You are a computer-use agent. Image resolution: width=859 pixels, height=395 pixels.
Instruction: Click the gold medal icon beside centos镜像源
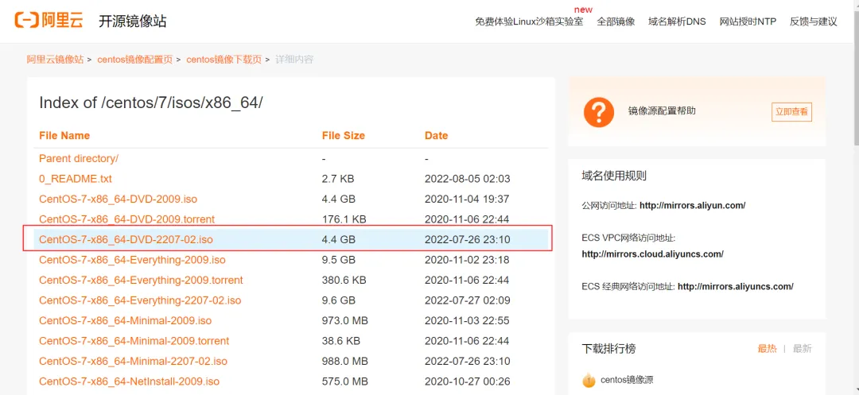click(589, 380)
